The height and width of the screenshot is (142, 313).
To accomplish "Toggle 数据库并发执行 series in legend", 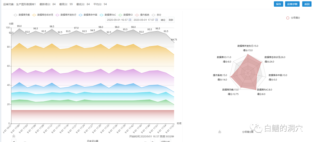I will coord(66,15).
